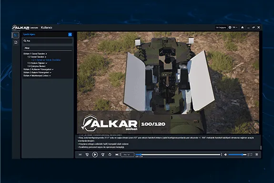Open the highlighted 1.2.1 tree entry
This screenshot has width=274, height=183.
46,60
